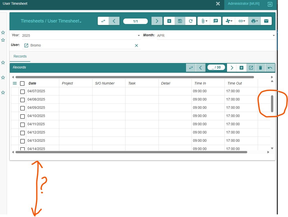Save the timesheet with the floppy disk icon
288x217 pixels.
click(x=180, y=21)
